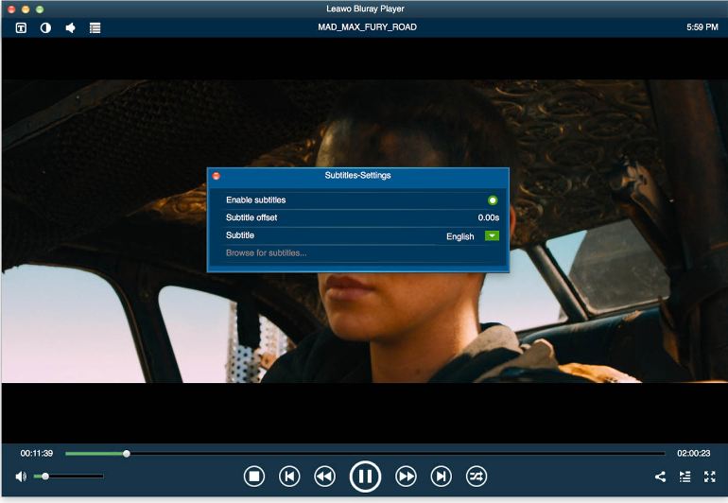Fast forward the video
The image size is (728, 503).
(406, 477)
